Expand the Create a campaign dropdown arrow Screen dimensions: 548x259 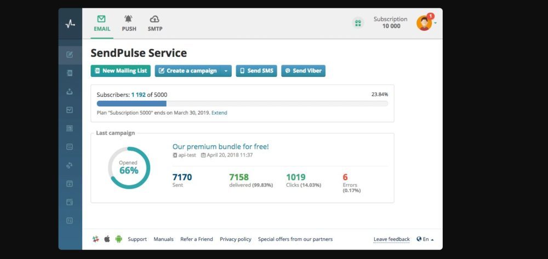[x=226, y=71]
